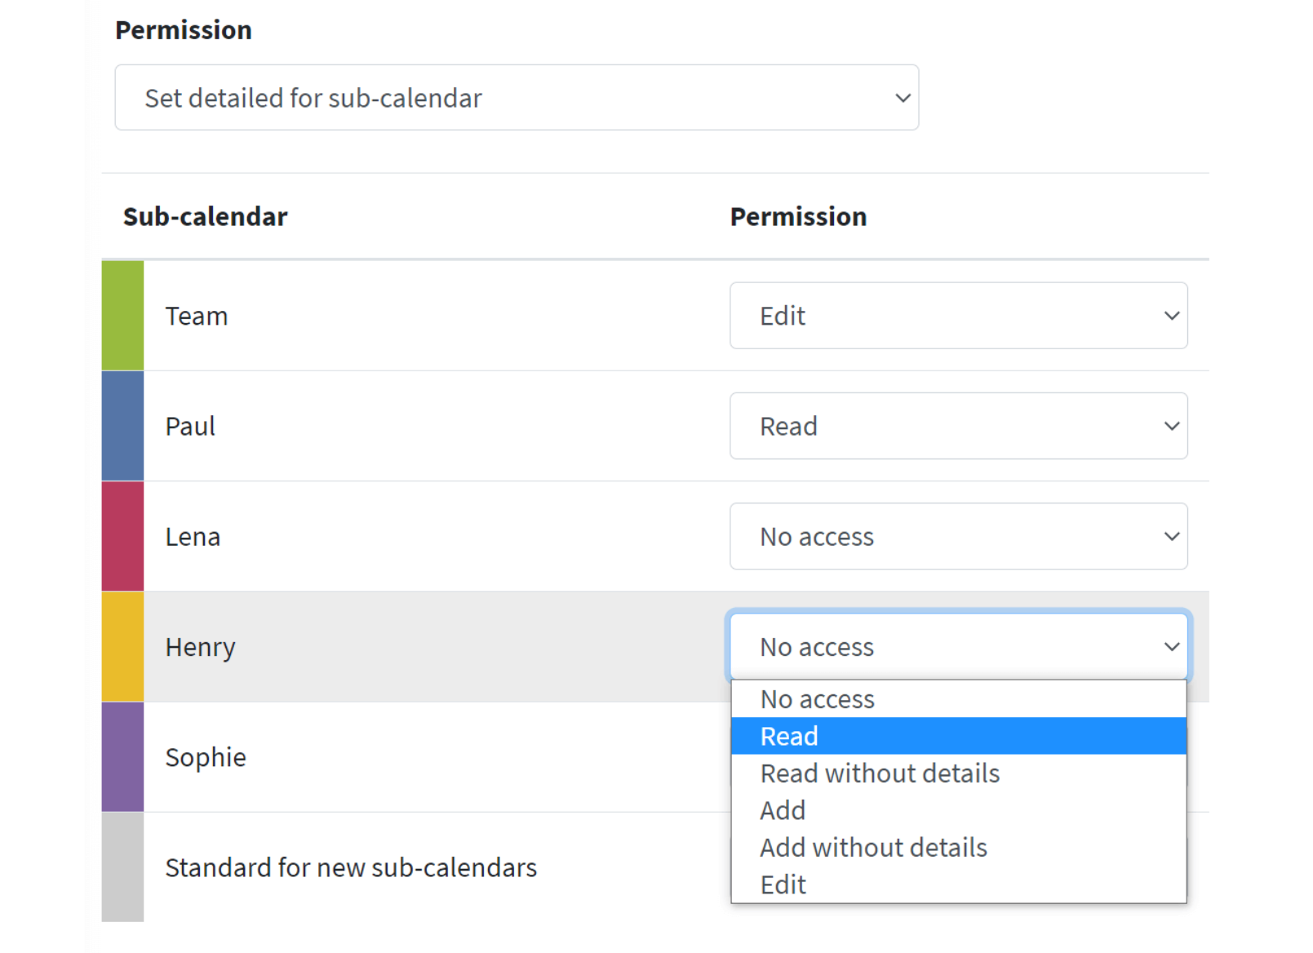The image size is (1313, 953).
Task: Click the yellow Henry color swatch
Action: click(x=122, y=646)
